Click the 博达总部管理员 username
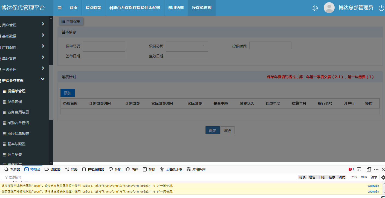 356,8
